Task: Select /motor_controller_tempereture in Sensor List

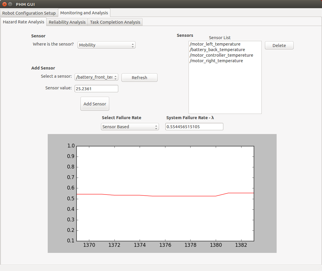Action: (x=225, y=55)
